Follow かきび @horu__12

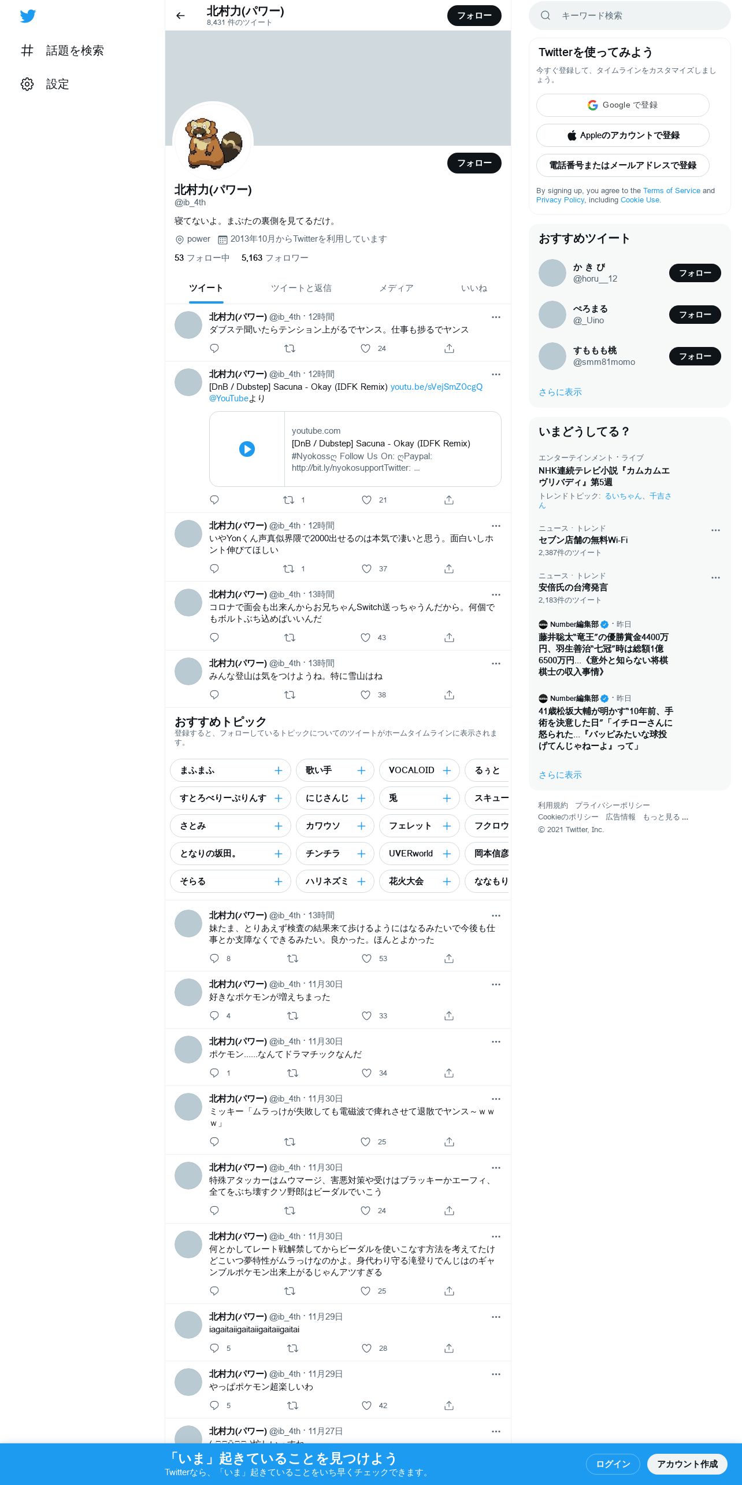[695, 273]
